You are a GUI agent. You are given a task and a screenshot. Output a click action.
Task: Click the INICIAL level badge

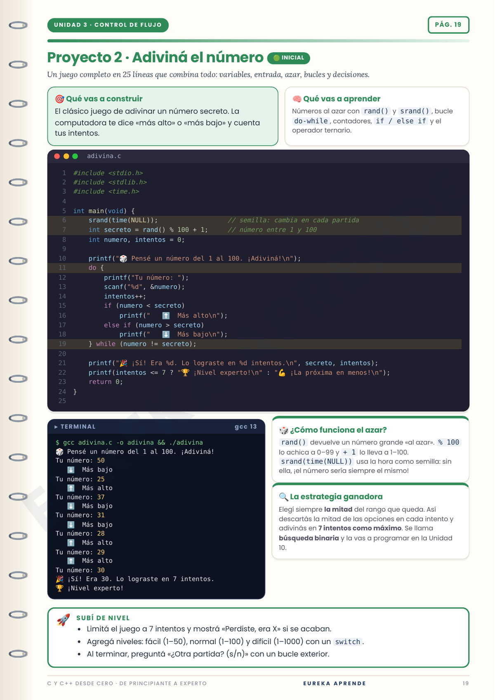click(x=288, y=58)
